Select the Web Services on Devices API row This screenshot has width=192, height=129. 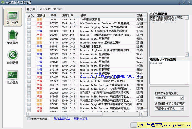tap(85, 23)
